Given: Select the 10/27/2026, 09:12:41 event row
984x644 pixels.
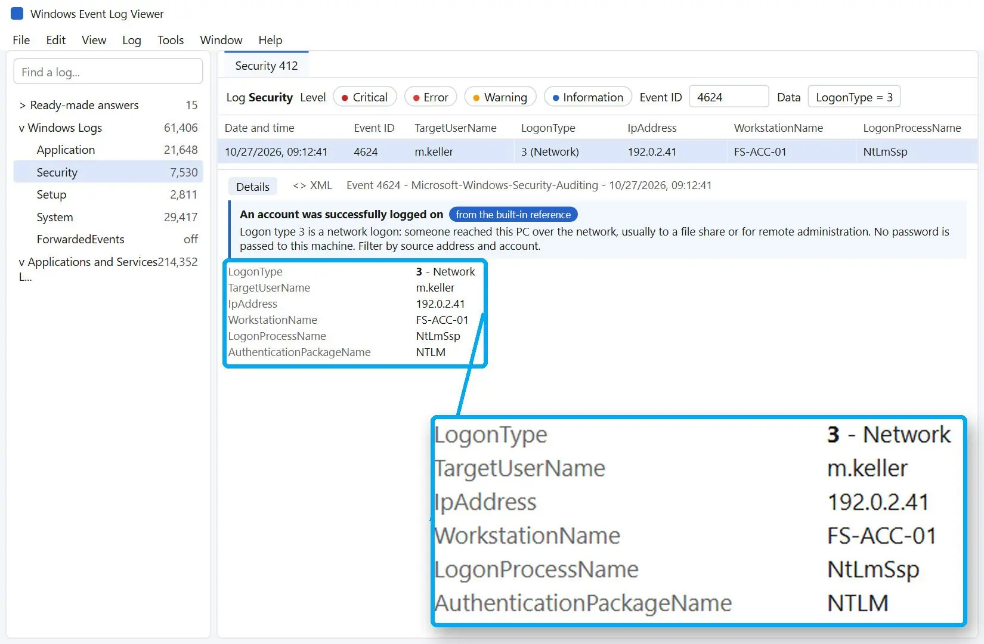Looking at the screenshot, I should 598,151.
